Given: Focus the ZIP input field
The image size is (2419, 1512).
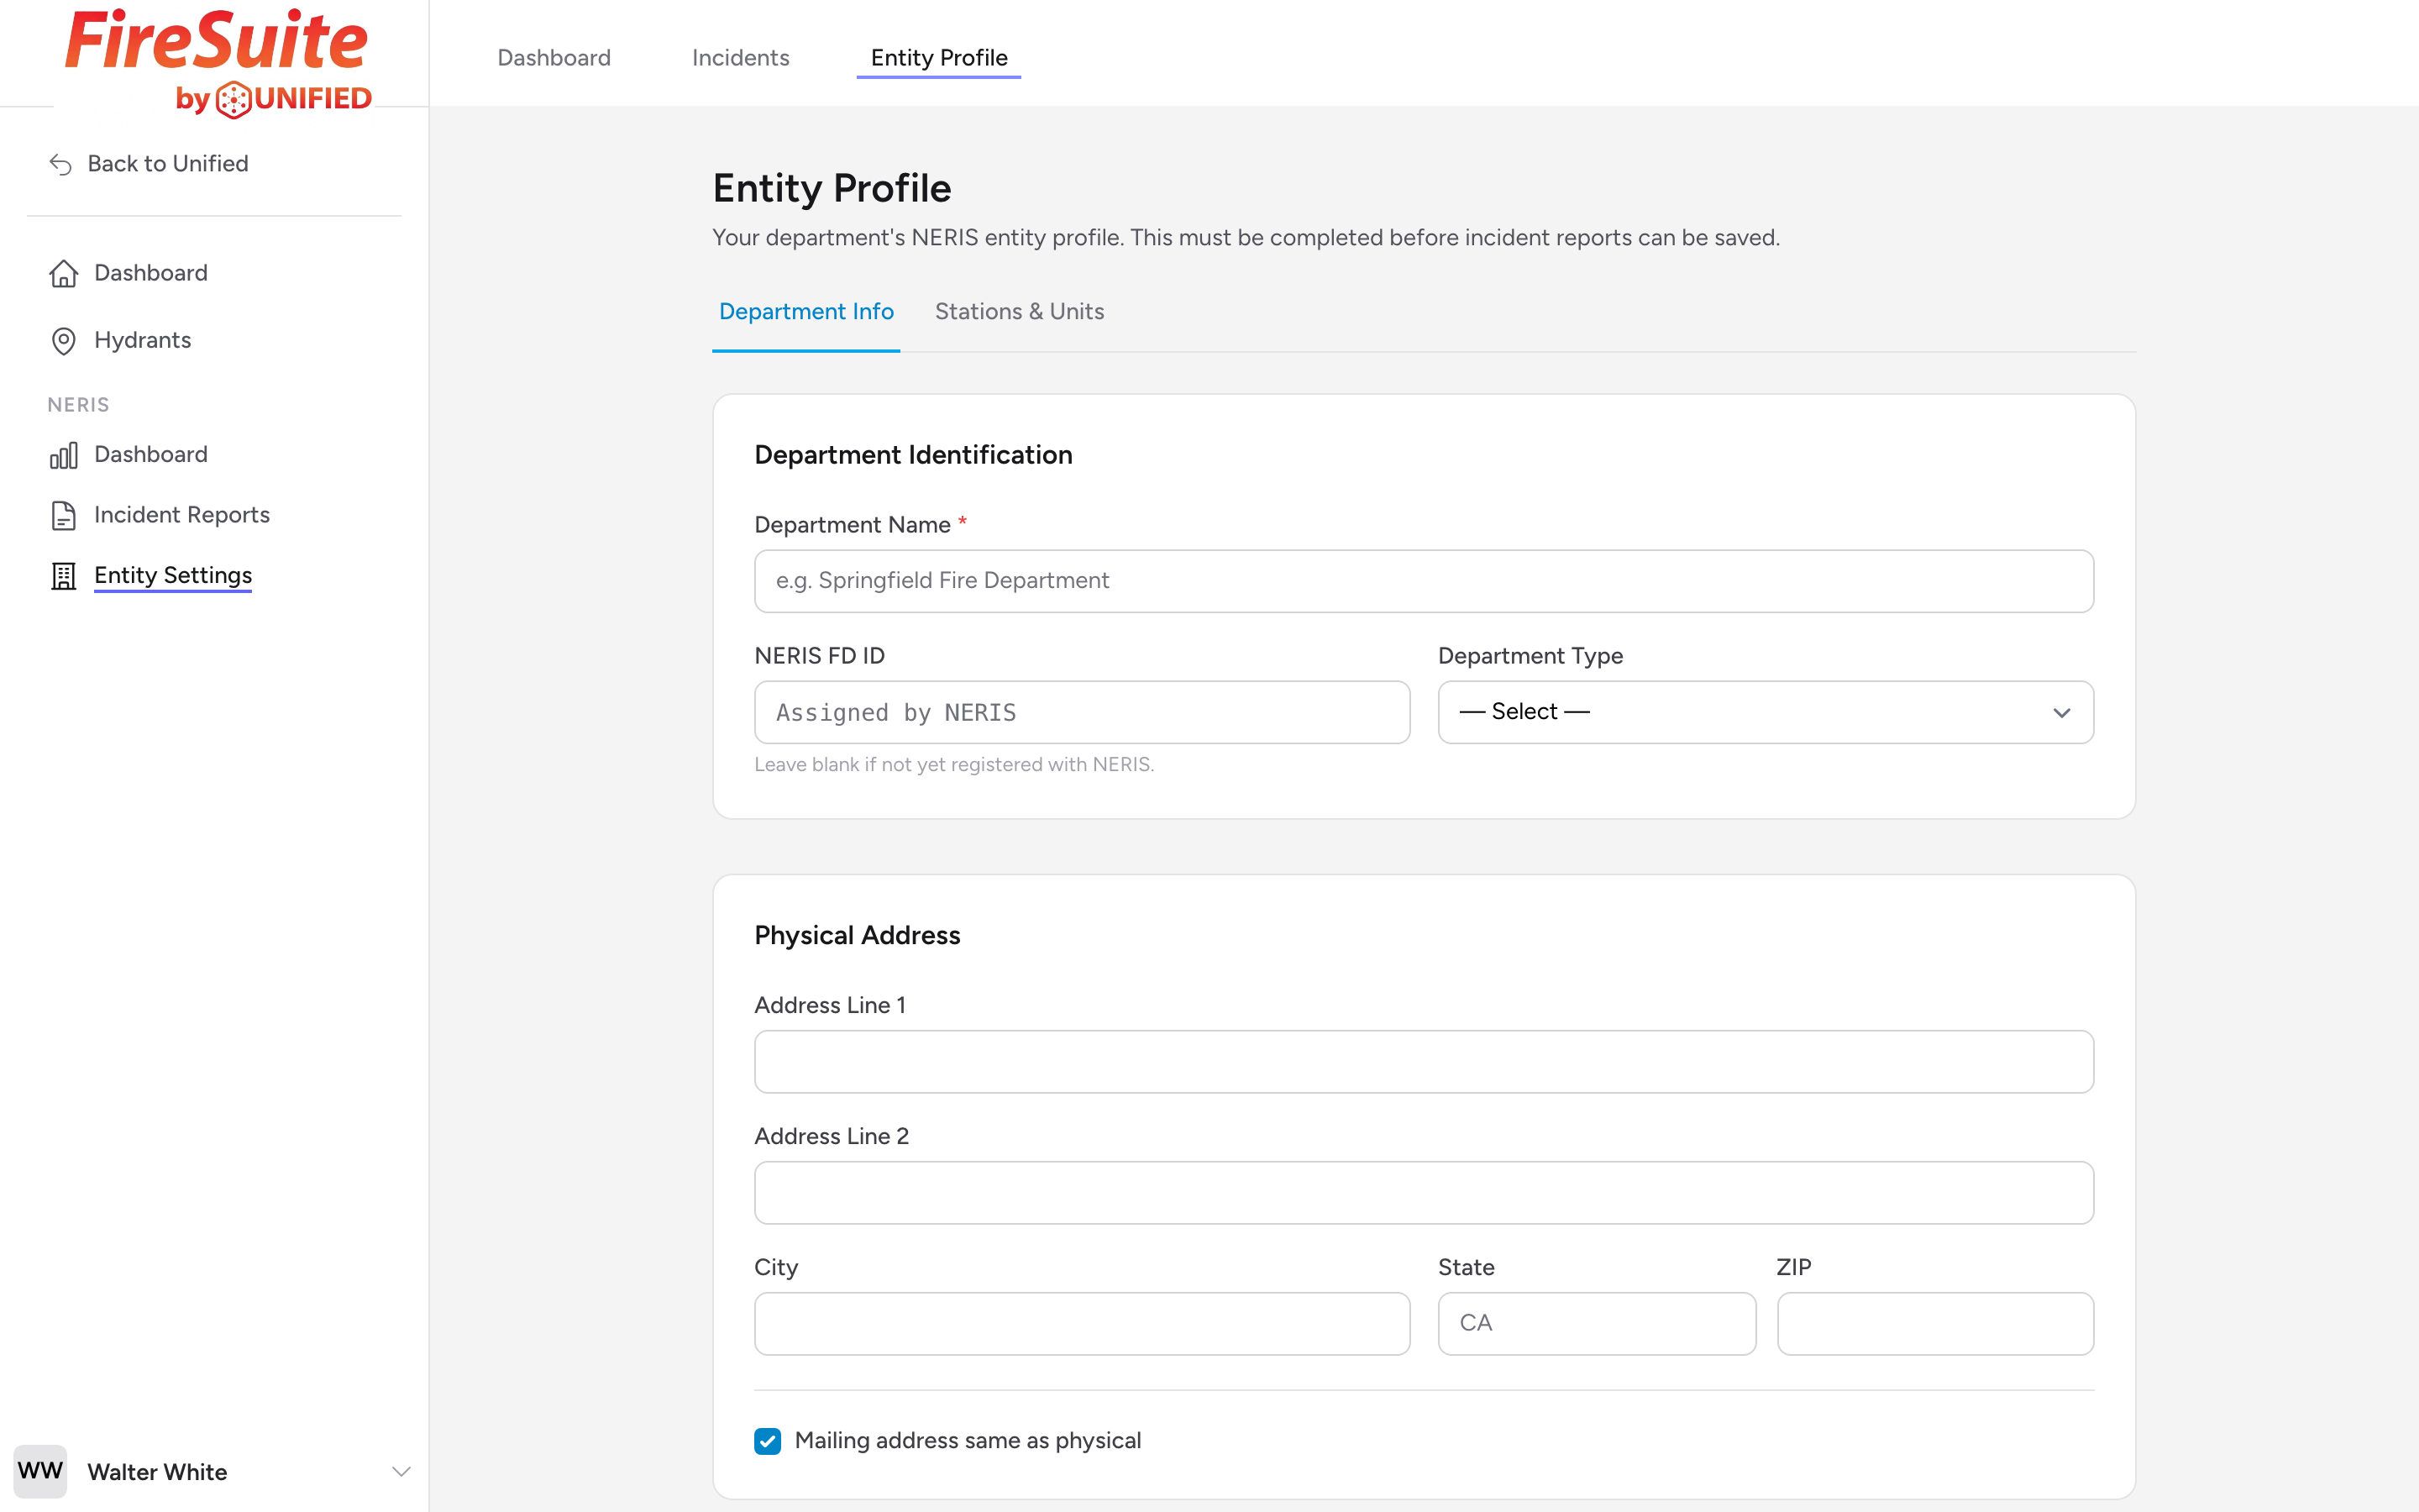Looking at the screenshot, I should [1935, 1324].
